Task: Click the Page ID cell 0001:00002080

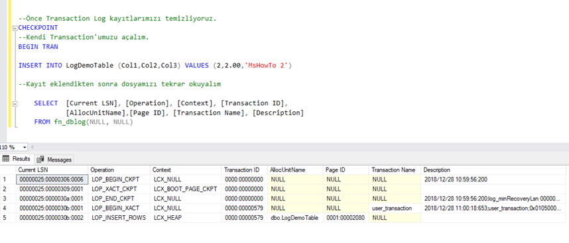Action: pos(346,218)
